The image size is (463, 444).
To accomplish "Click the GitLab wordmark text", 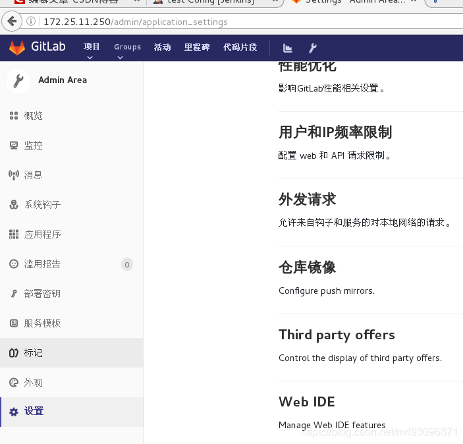I will pyautogui.click(x=48, y=47).
